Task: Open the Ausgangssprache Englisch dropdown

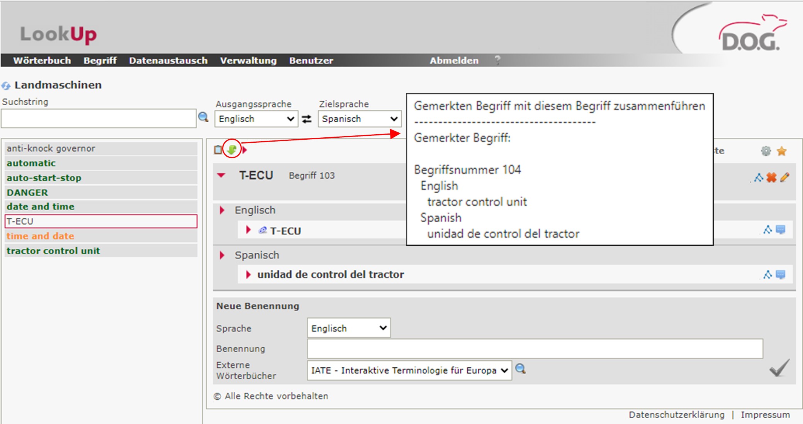Action: tap(256, 119)
